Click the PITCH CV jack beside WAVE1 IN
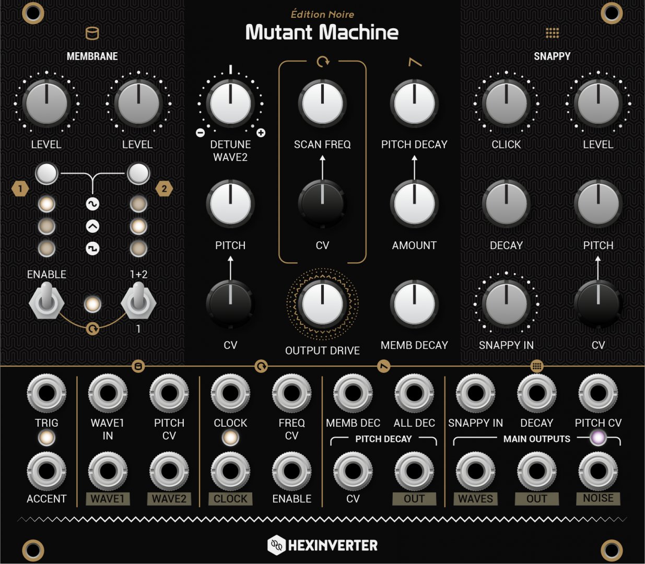 click(x=169, y=393)
